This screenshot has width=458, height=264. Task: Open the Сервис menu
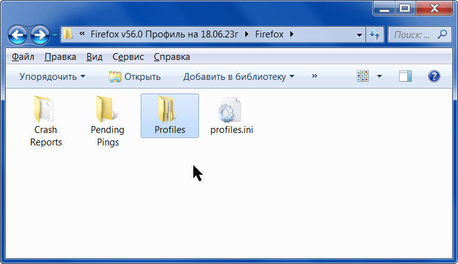(x=128, y=57)
